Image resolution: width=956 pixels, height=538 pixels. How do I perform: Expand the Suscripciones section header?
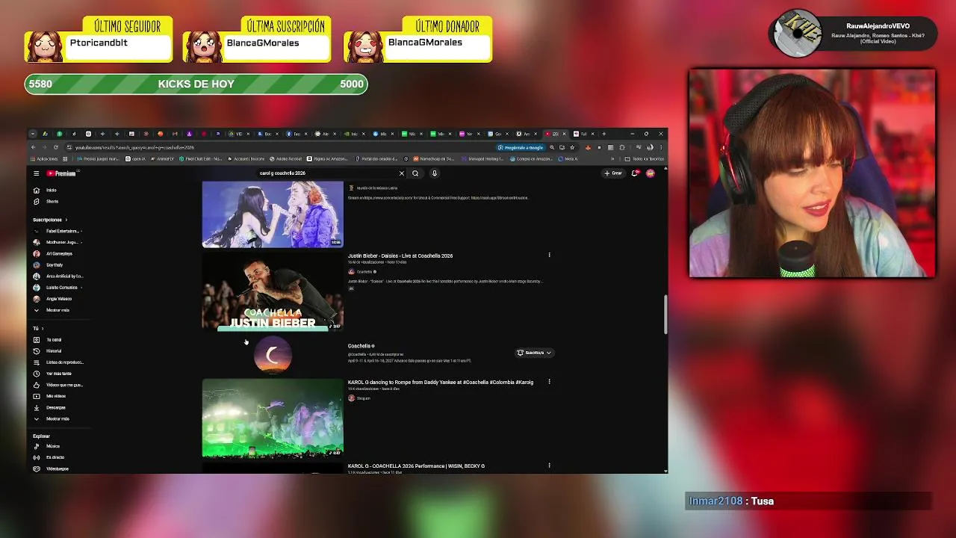tap(50, 220)
